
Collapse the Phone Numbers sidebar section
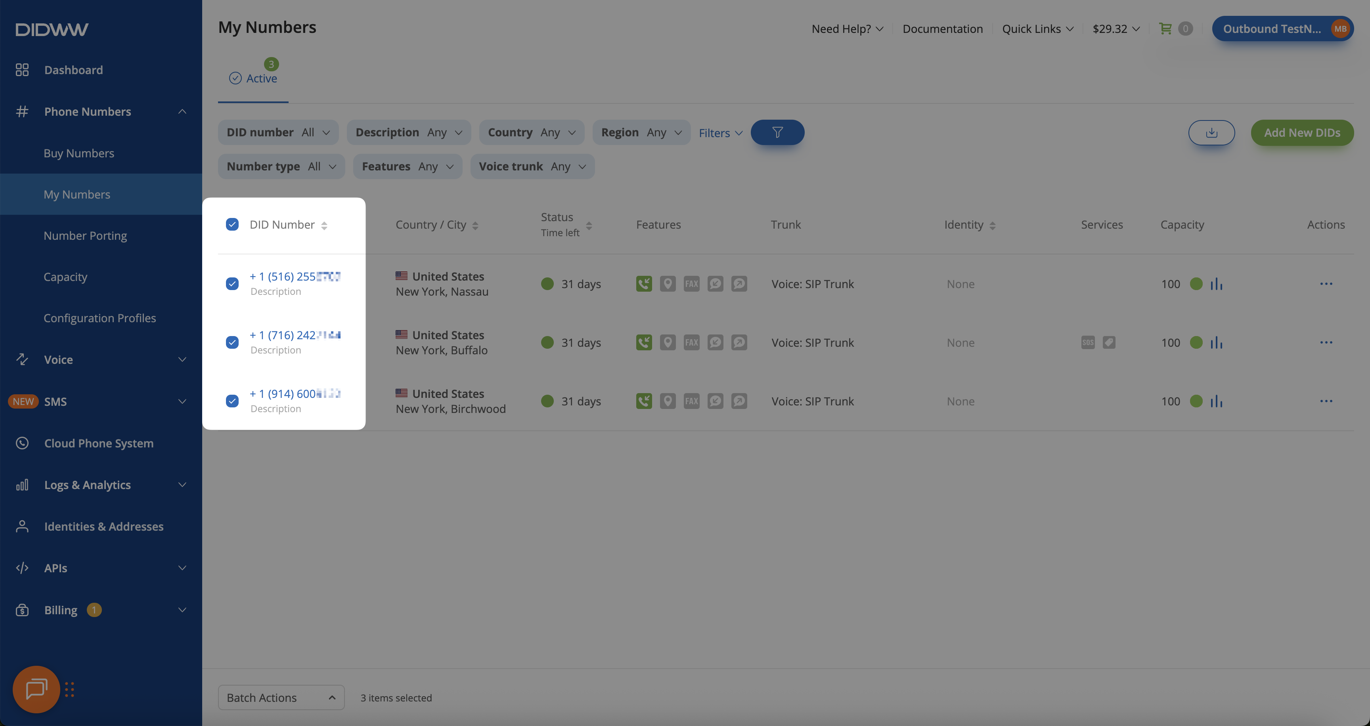(101, 112)
